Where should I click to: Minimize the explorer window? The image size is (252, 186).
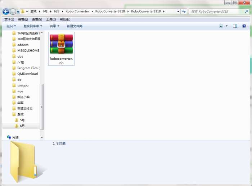[x=228, y=3]
